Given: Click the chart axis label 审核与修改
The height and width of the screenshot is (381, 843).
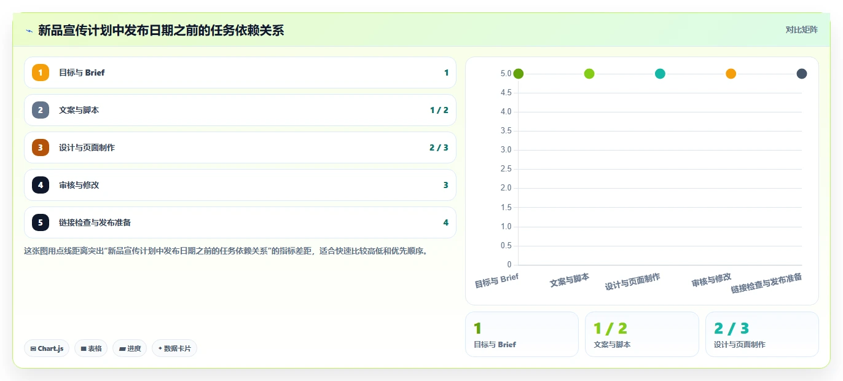Looking at the screenshot, I should pos(712,280).
